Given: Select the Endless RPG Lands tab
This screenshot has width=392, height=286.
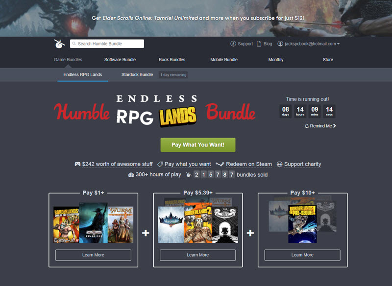Looking at the screenshot, I should pos(83,75).
